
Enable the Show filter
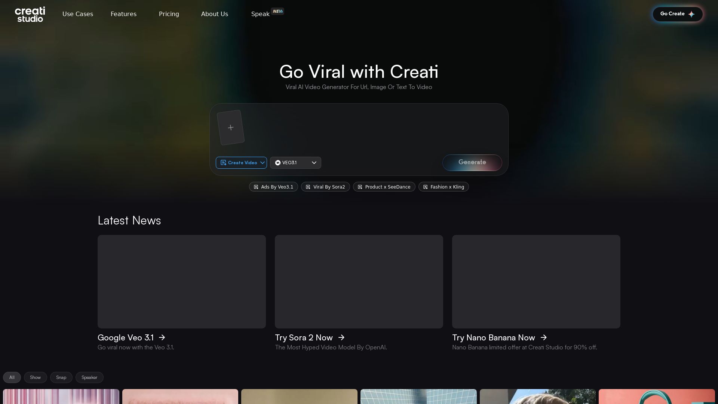pyautogui.click(x=35, y=377)
